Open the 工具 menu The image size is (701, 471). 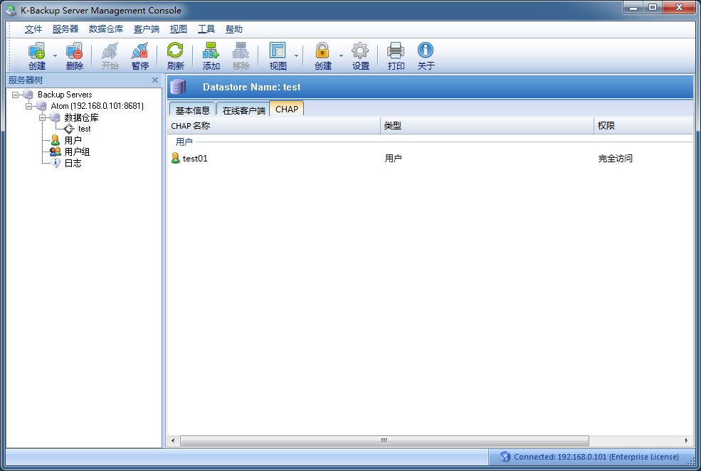click(x=206, y=29)
